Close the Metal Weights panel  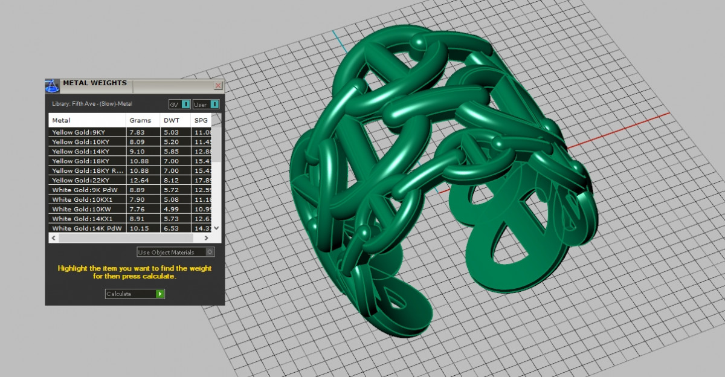click(x=218, y=85)
